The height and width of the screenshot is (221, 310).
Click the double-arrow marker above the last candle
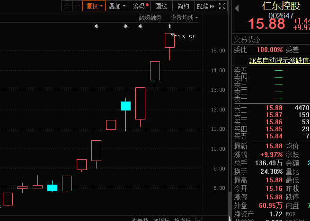170,26
